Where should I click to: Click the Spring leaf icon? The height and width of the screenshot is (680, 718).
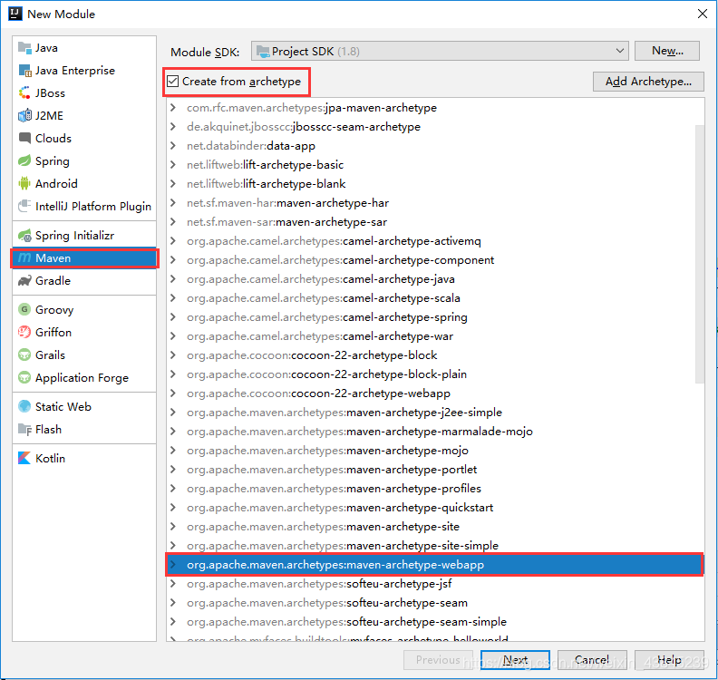tap(24, 160)
